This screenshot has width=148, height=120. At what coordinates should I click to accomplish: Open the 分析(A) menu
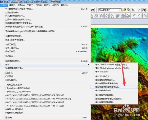tap(38, 5)
